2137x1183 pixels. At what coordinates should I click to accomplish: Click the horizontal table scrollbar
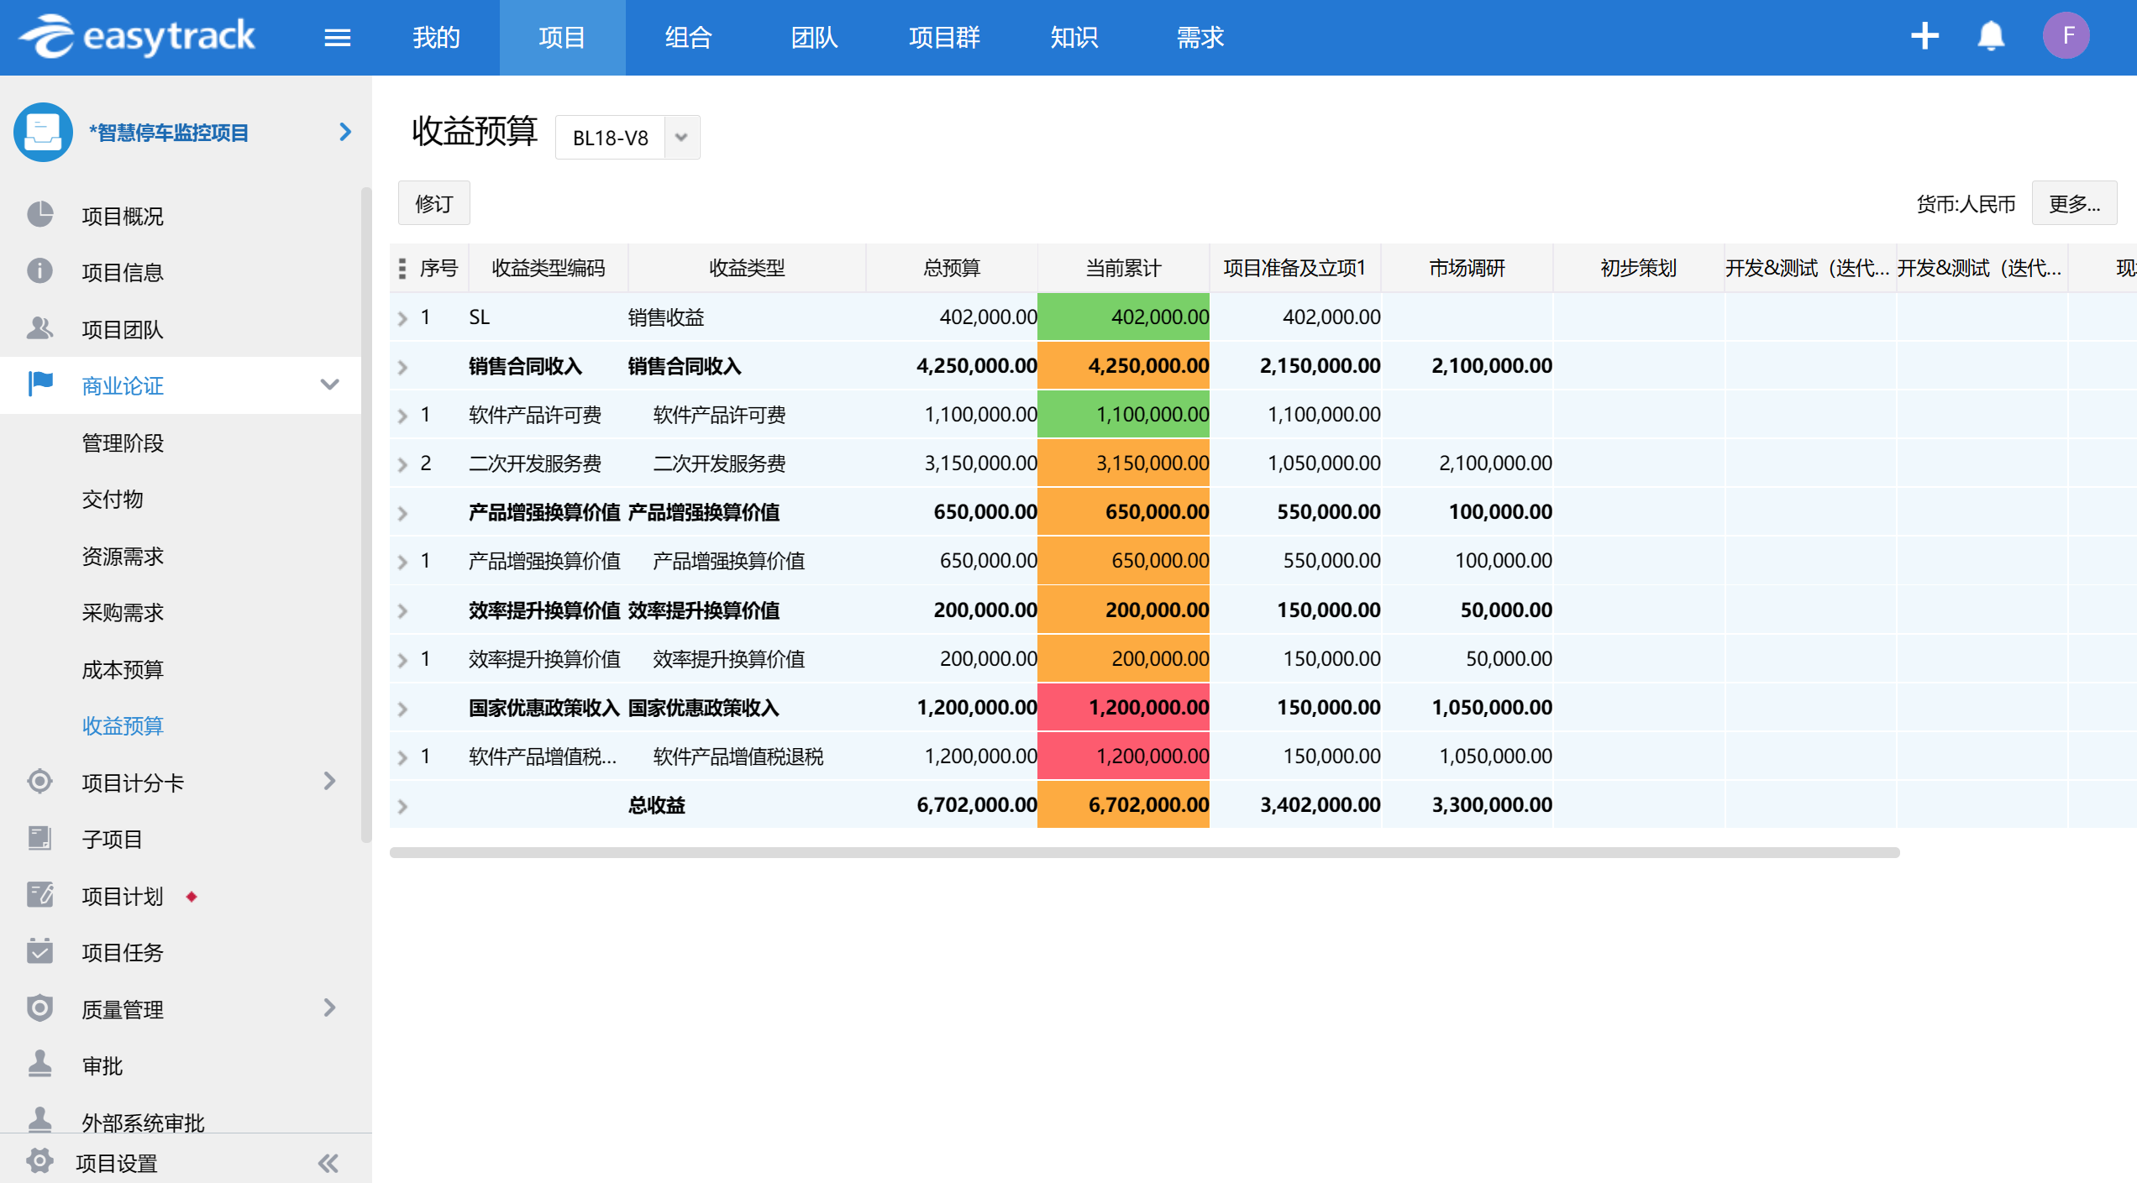pyautogui.click(x=1144, y=852)
